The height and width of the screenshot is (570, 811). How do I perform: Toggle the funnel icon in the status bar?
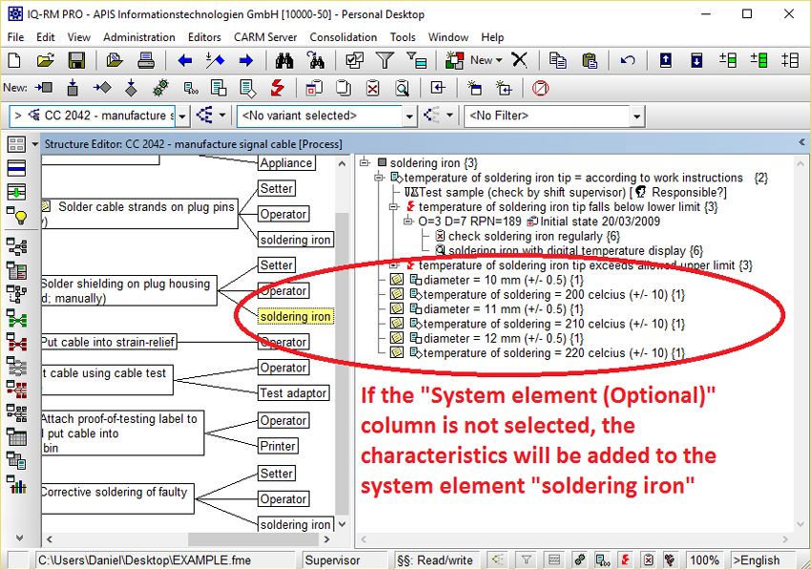[x=526, y=559]
